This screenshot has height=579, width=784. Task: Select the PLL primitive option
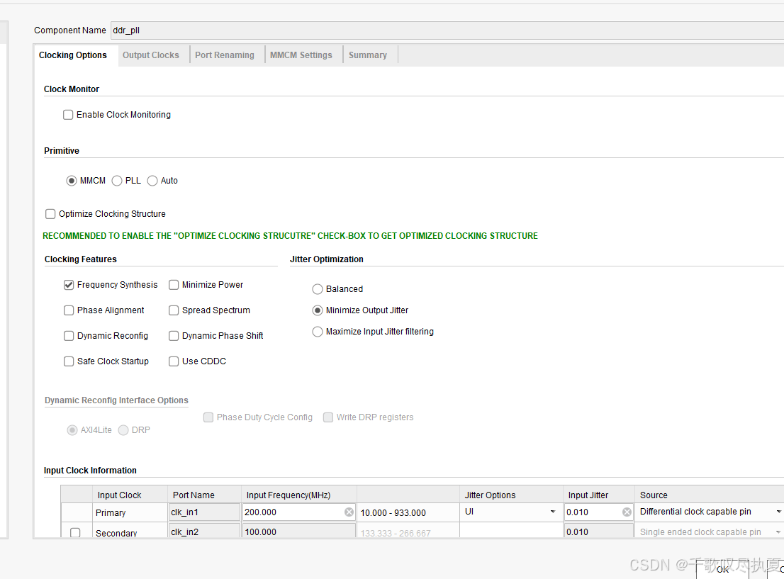click(117, 181)
